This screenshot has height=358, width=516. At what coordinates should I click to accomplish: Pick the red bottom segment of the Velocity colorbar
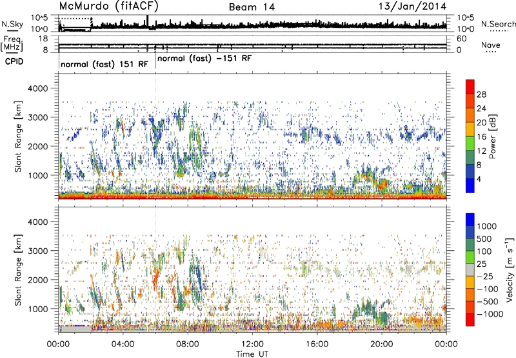point(470,320)
